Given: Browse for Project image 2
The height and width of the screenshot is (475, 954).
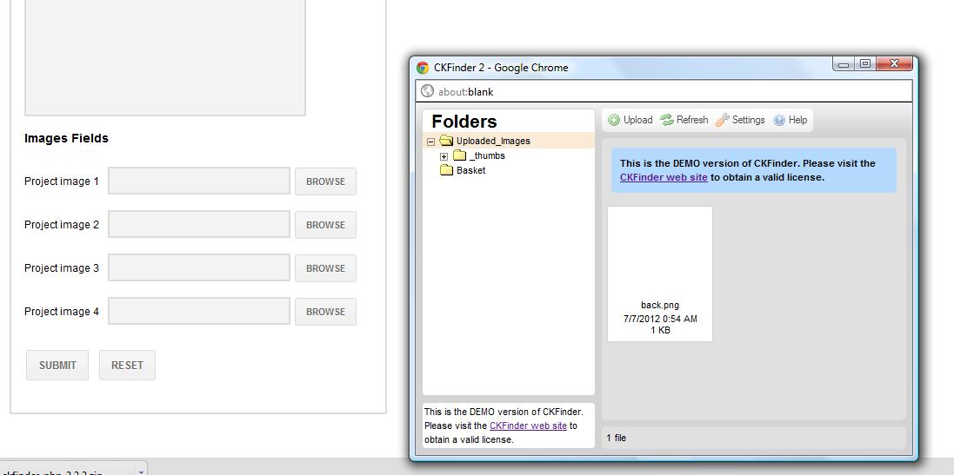Looking at the screenshot, I should [x=325, y=225].
